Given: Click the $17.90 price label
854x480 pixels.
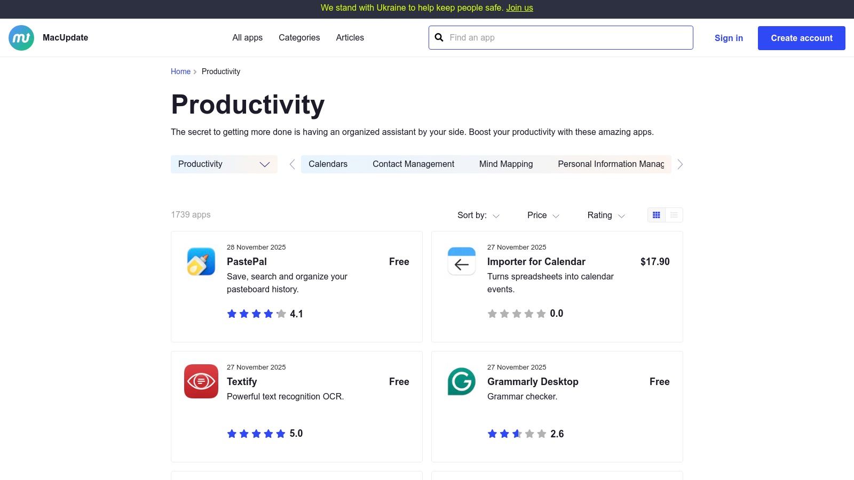Looking at the screenshot, I should [655, 262].
